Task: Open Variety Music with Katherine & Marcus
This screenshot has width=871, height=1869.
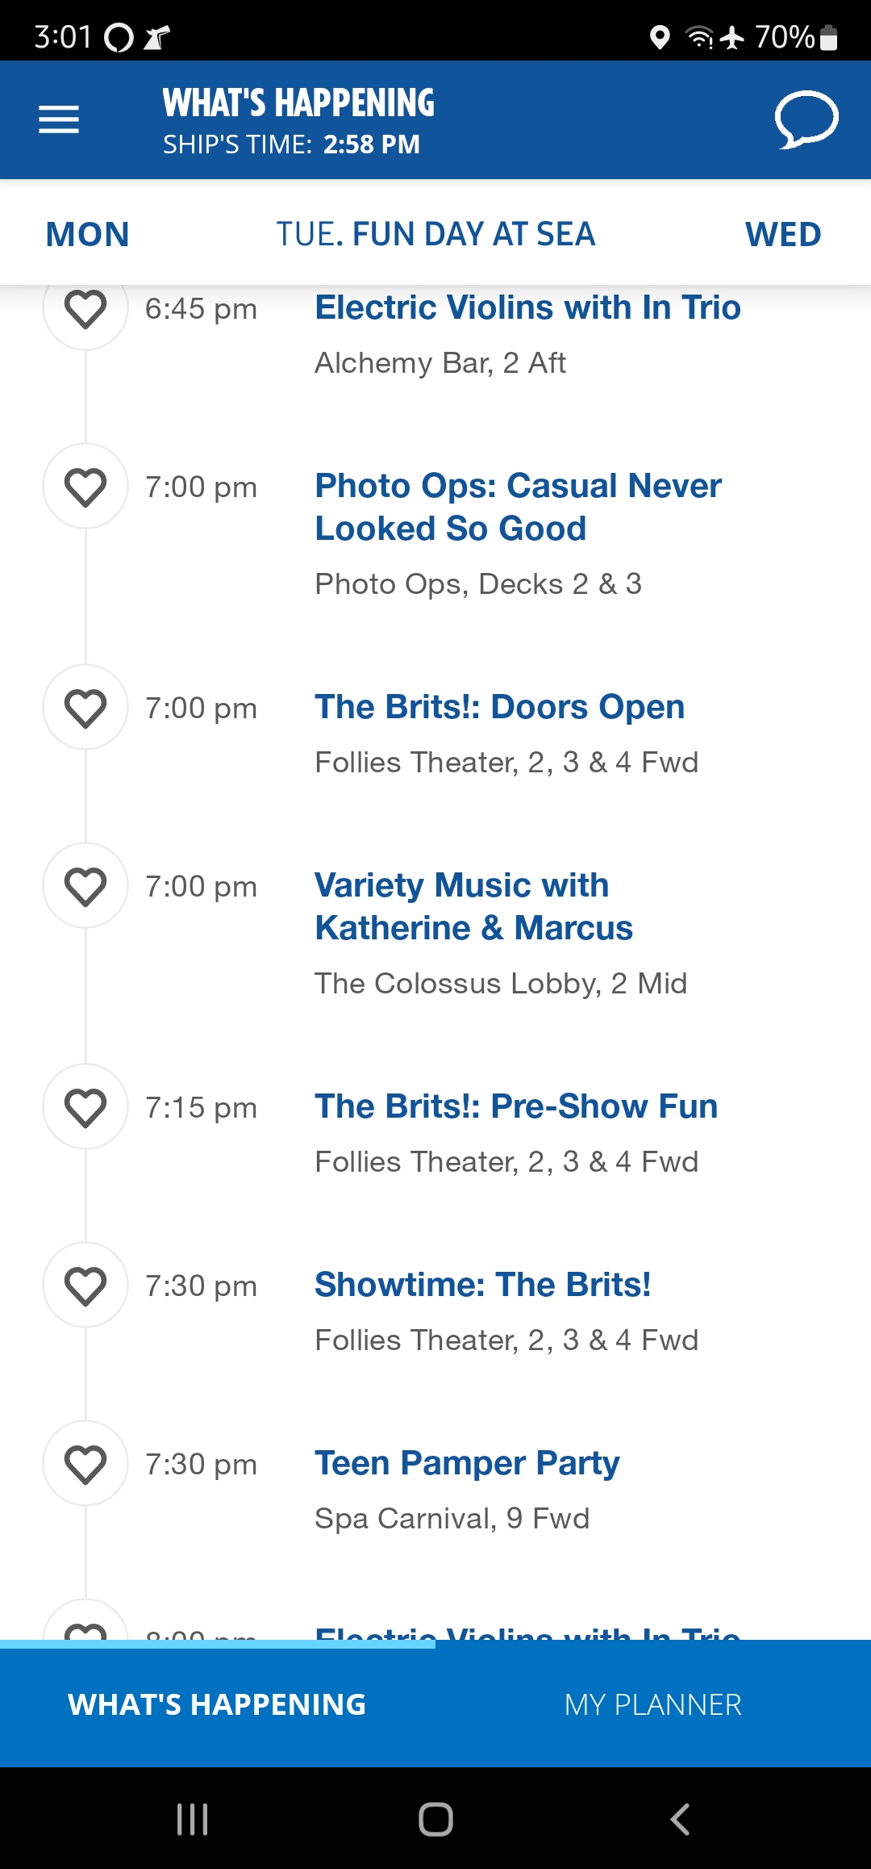Action: click(x=474, y=907)
